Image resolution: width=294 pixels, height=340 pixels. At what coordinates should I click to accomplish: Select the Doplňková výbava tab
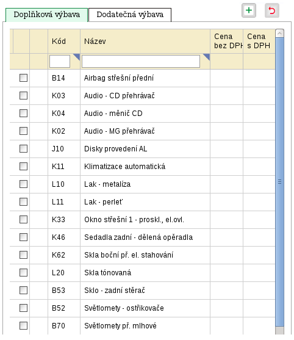click(x=46, y=15)
